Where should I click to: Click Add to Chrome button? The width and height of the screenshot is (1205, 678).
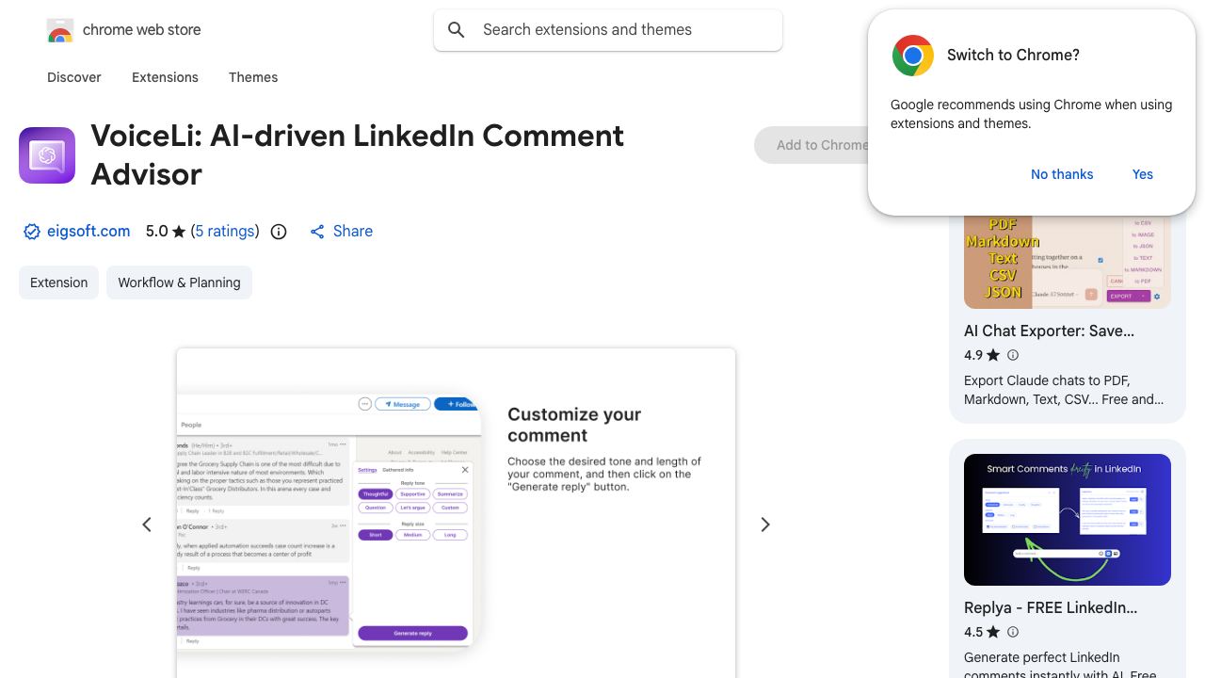click(x=811, y=145)
